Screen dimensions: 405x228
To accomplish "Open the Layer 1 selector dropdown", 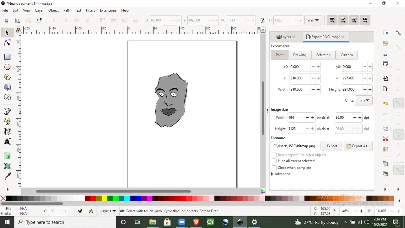I will coord(108,211).
